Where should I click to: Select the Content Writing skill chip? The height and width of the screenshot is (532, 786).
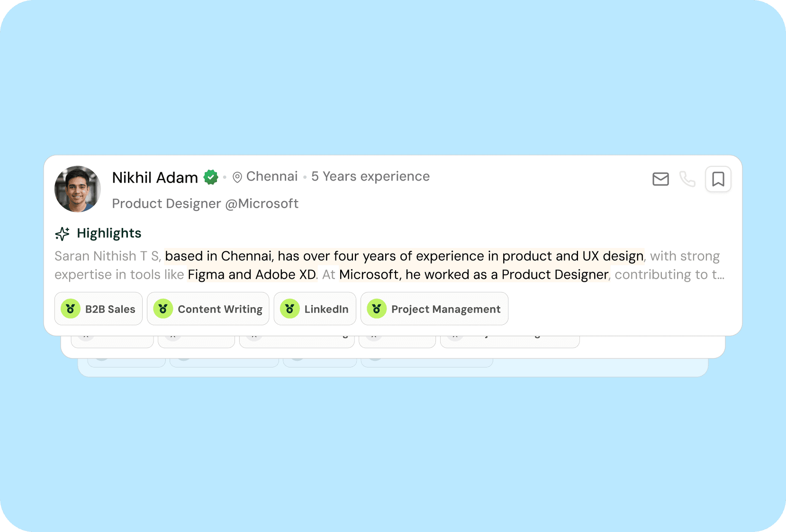(208, 309)
